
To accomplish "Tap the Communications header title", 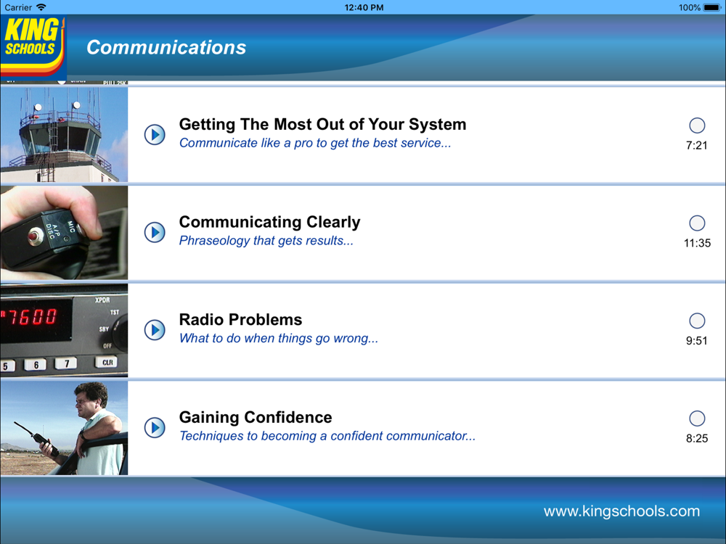I will (x=166, y=48).
